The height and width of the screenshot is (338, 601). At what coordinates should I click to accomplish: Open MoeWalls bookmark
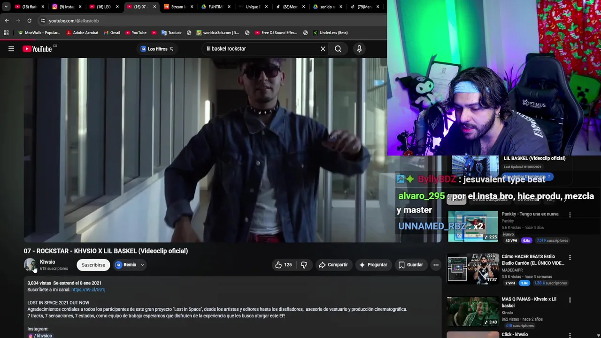coord(39,33)
